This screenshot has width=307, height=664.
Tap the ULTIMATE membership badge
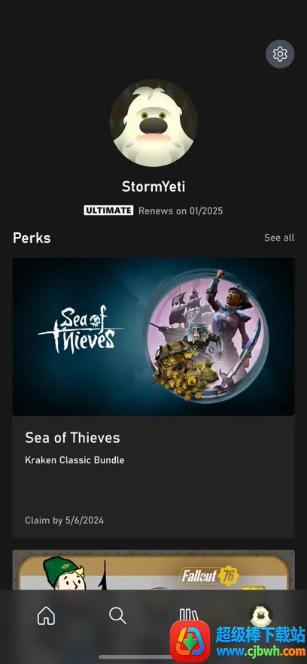(108, 211)
